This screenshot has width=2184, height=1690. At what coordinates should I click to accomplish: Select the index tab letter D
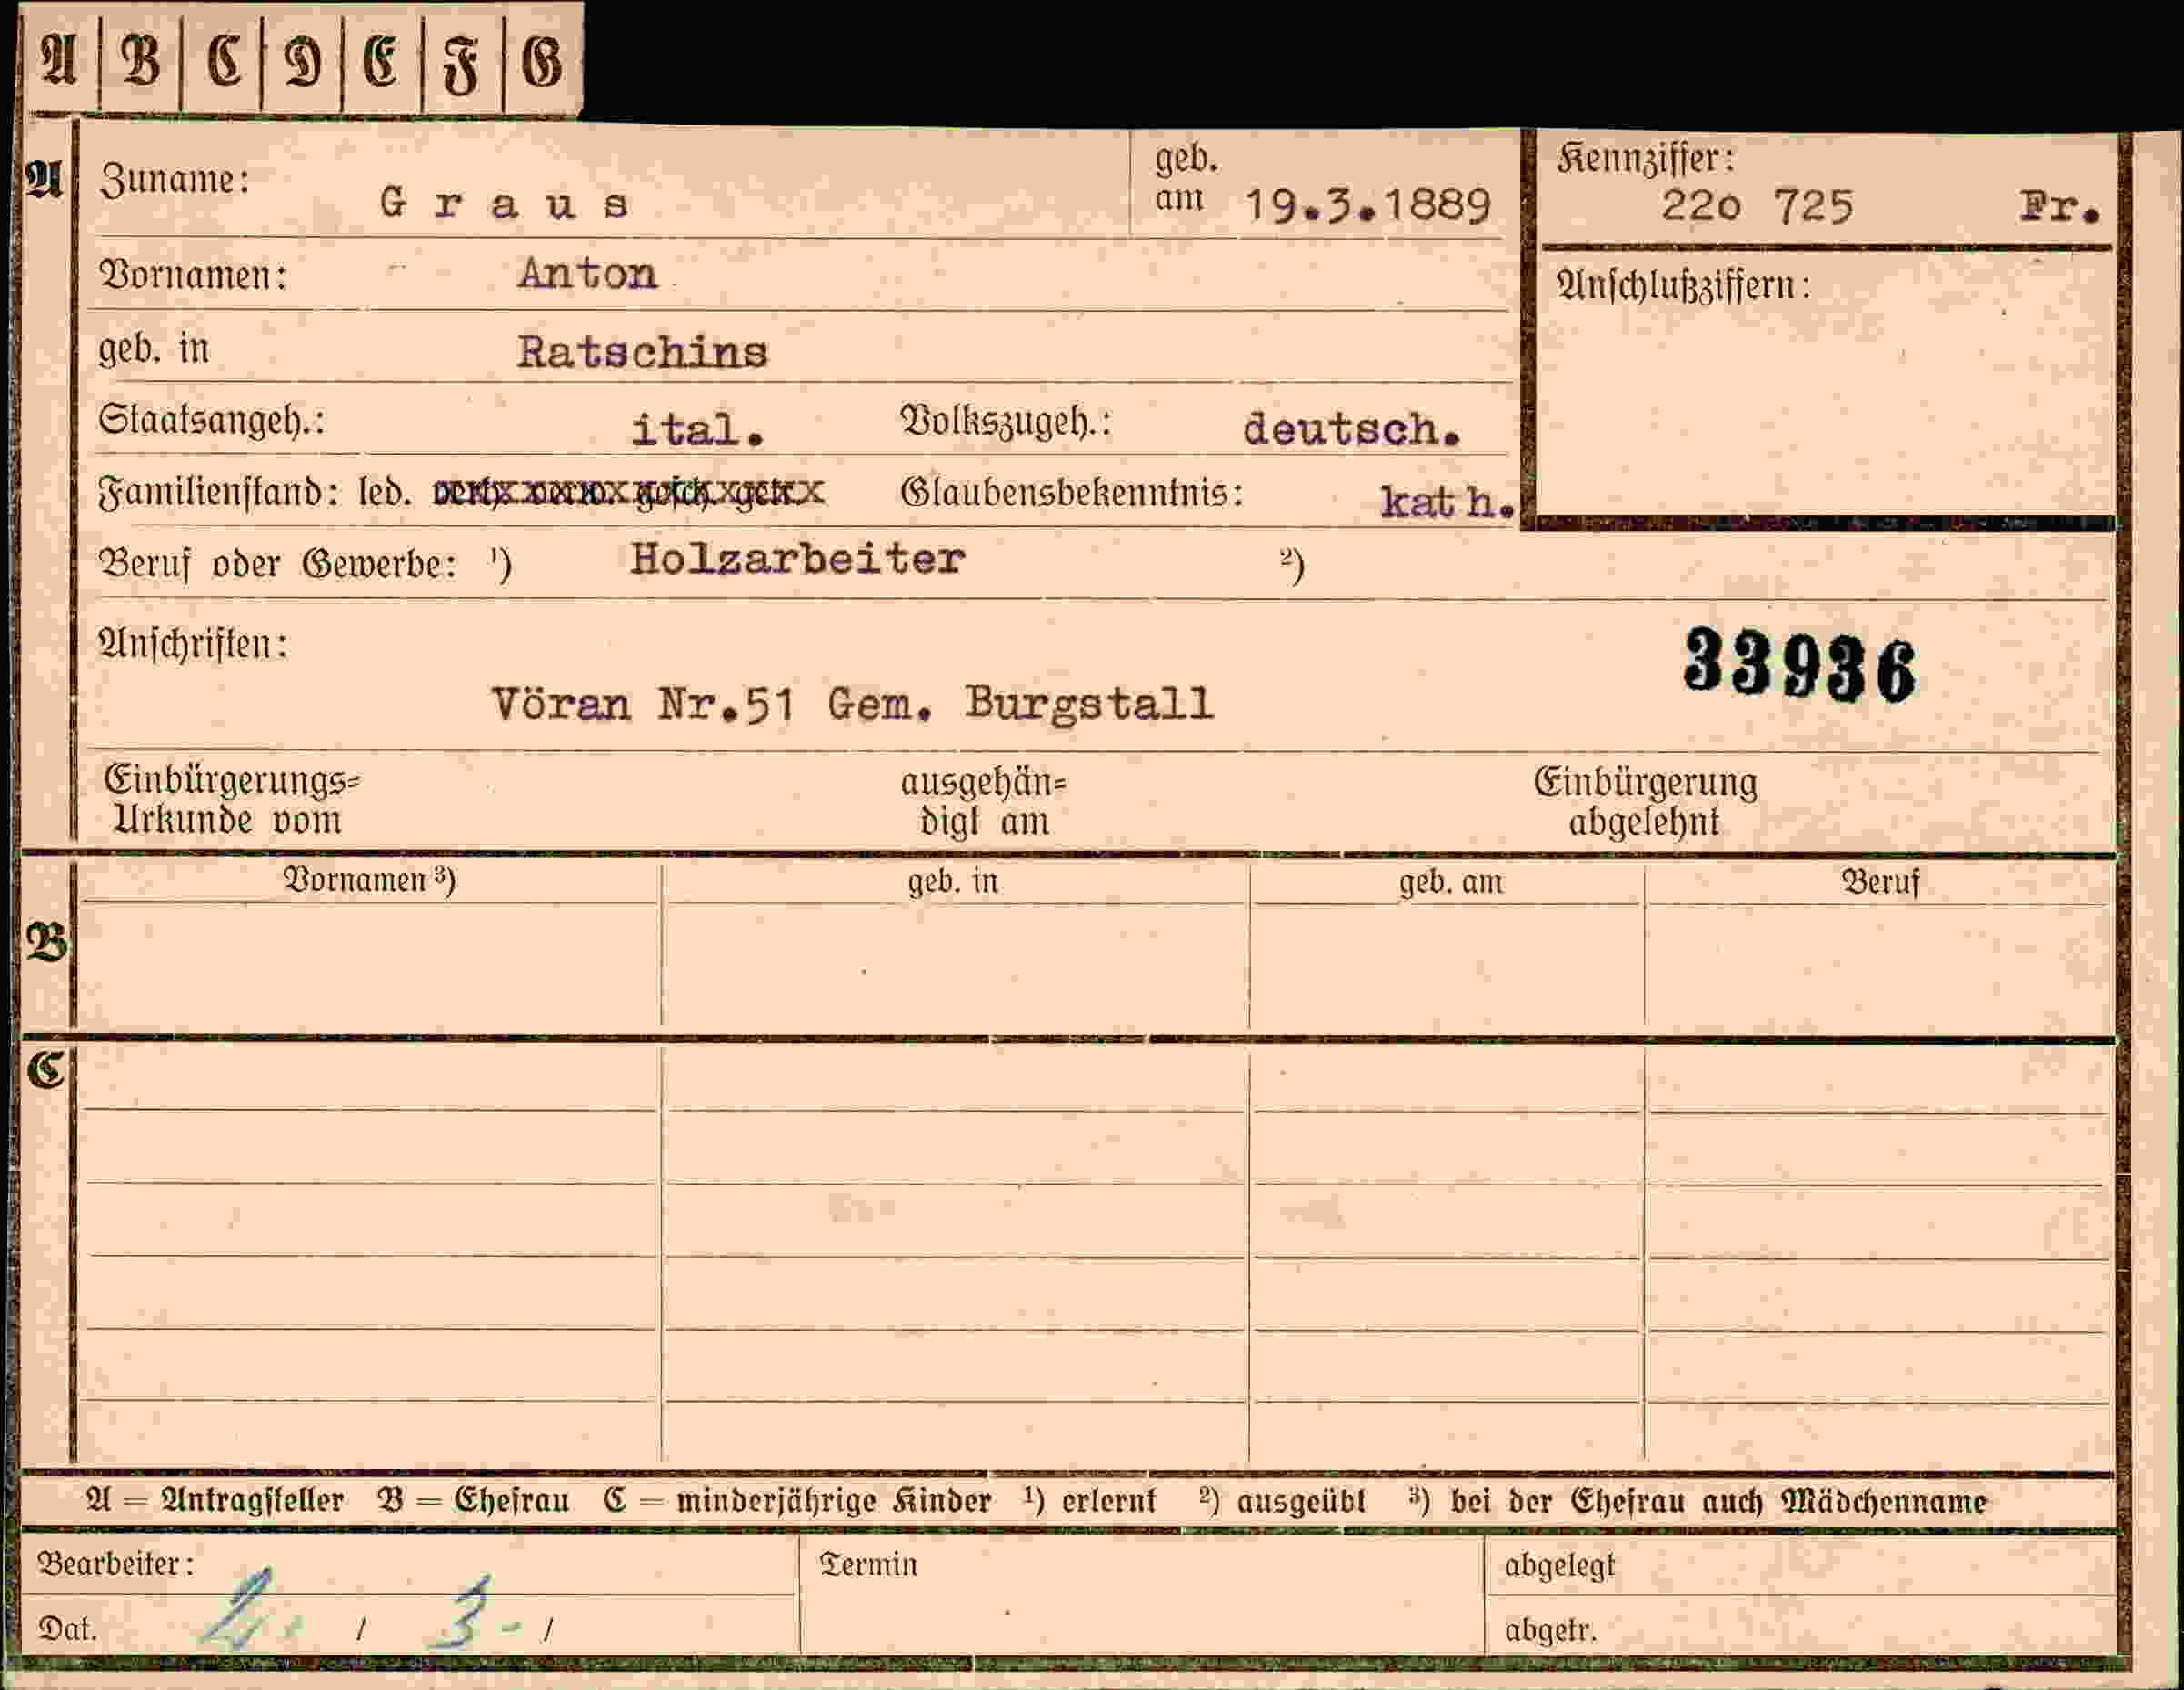[302, 61]
